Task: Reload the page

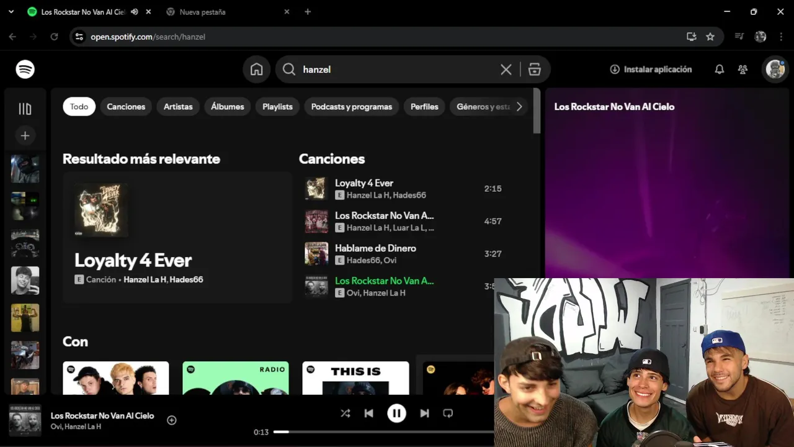Action: pyautogui.click(x=54, y=37)
